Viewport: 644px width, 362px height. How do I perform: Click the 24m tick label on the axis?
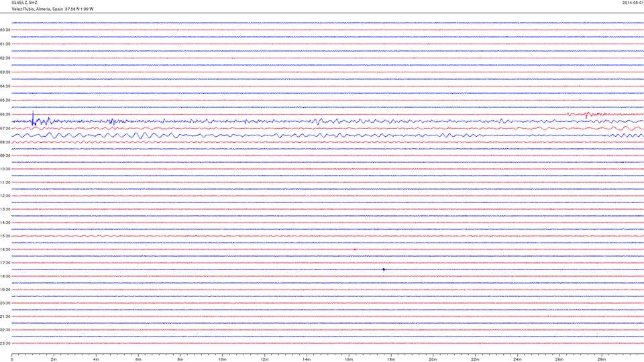(x=517, y=359)
